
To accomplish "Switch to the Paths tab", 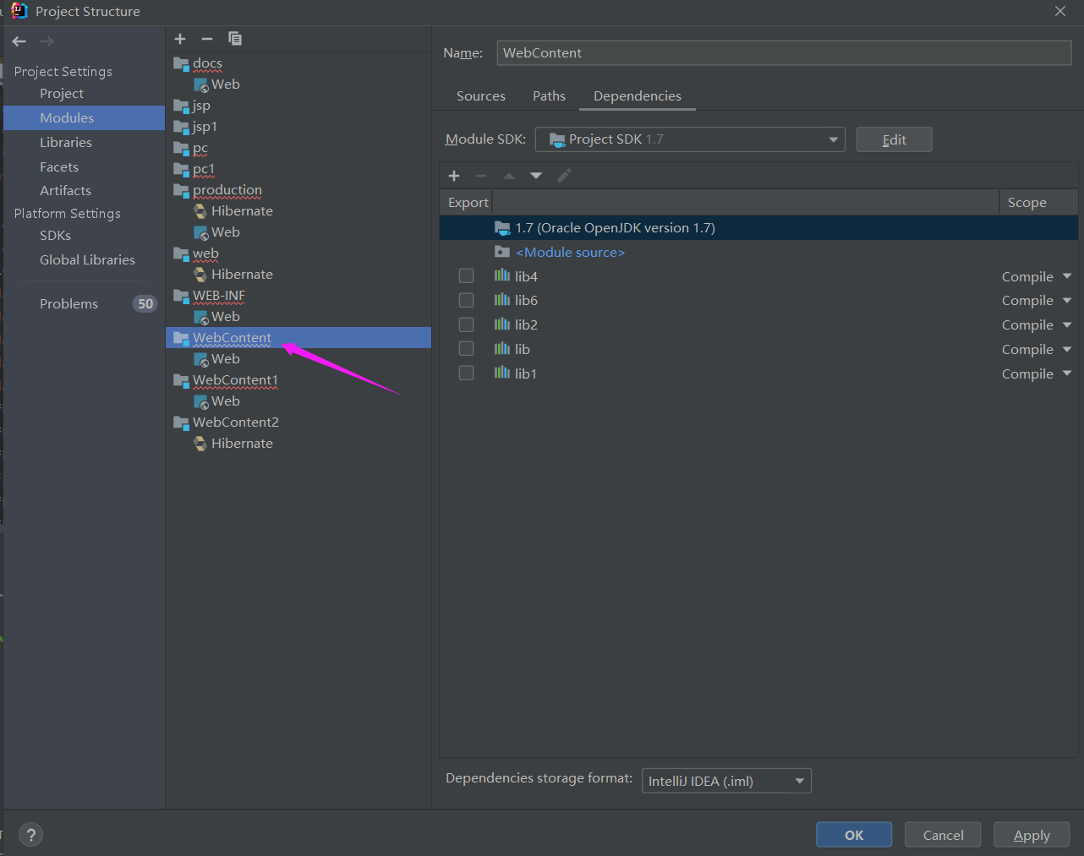I will click(x=549, y=96).
